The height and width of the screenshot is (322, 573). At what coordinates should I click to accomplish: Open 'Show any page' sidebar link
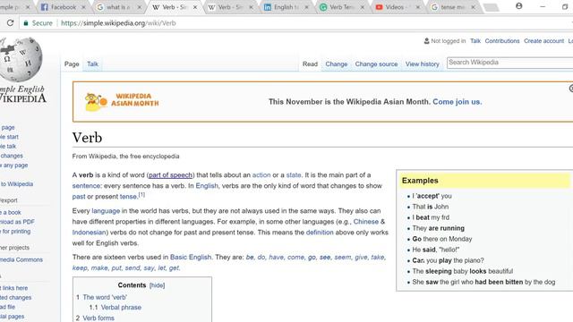(14, 165)
